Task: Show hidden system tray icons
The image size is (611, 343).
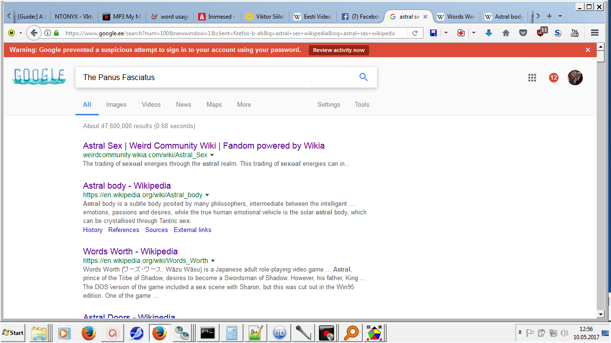Action: (x=520, y=333)
